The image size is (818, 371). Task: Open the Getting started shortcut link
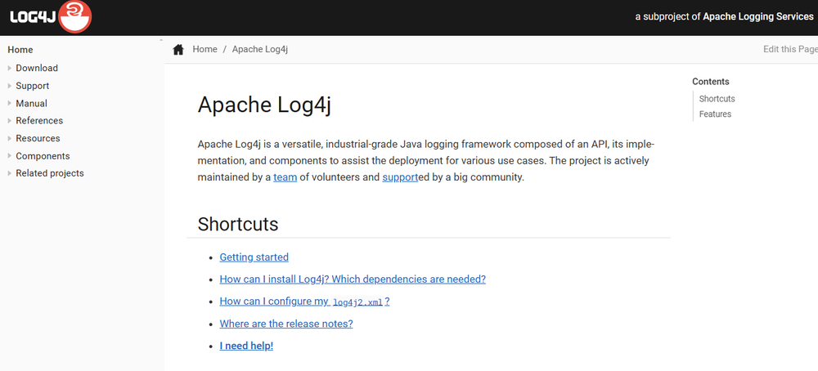tap(254, 257)
